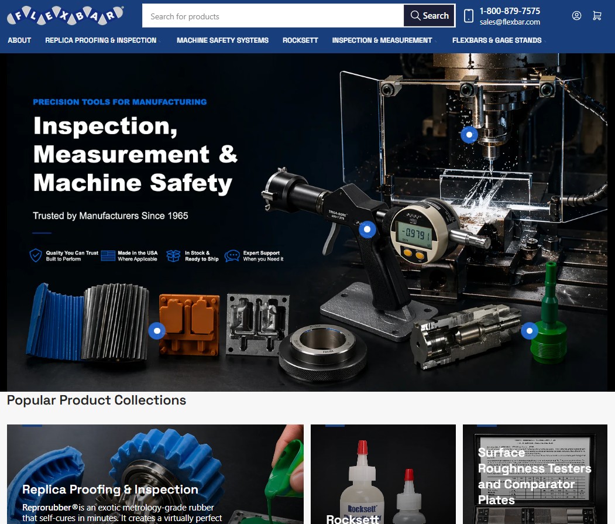Screen dimensions: 615x524
Task: Click the phone icon in header
Action: click(468, 16)
